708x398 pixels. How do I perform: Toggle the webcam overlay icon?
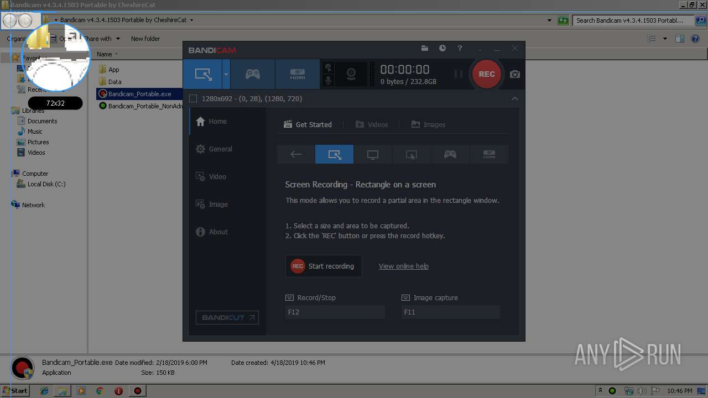[x=351, y=74]
